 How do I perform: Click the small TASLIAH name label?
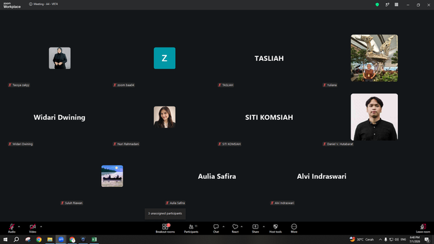point(226,85)
